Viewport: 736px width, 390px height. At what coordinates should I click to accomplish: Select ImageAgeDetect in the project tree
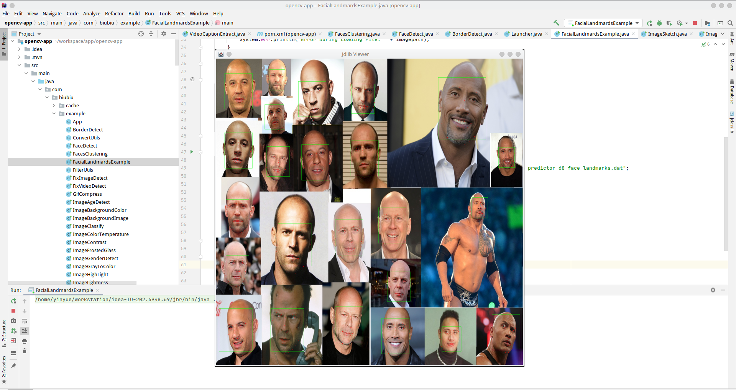[x=91, y=202]
